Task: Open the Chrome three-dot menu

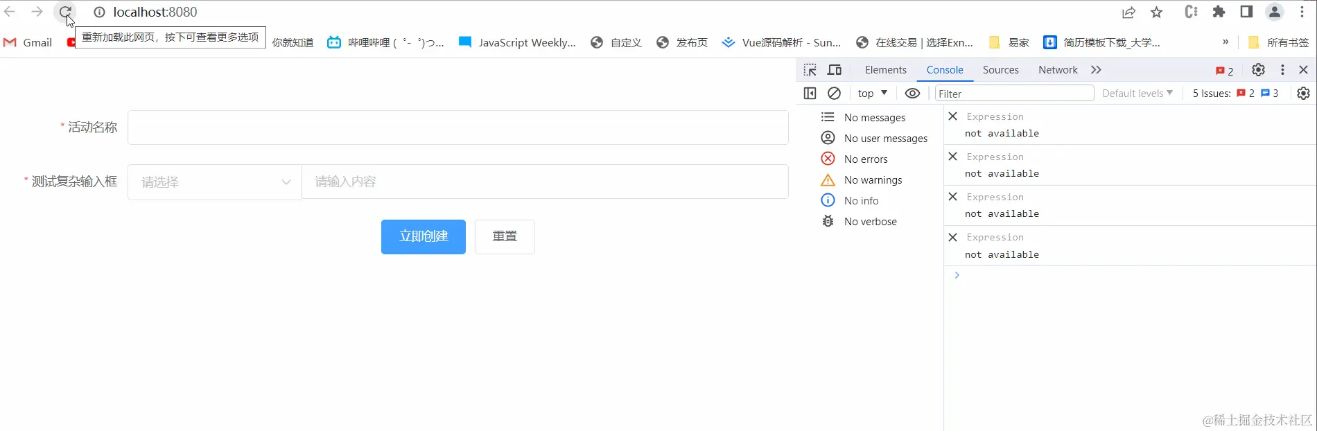Action: click(x=1302, y=12)
